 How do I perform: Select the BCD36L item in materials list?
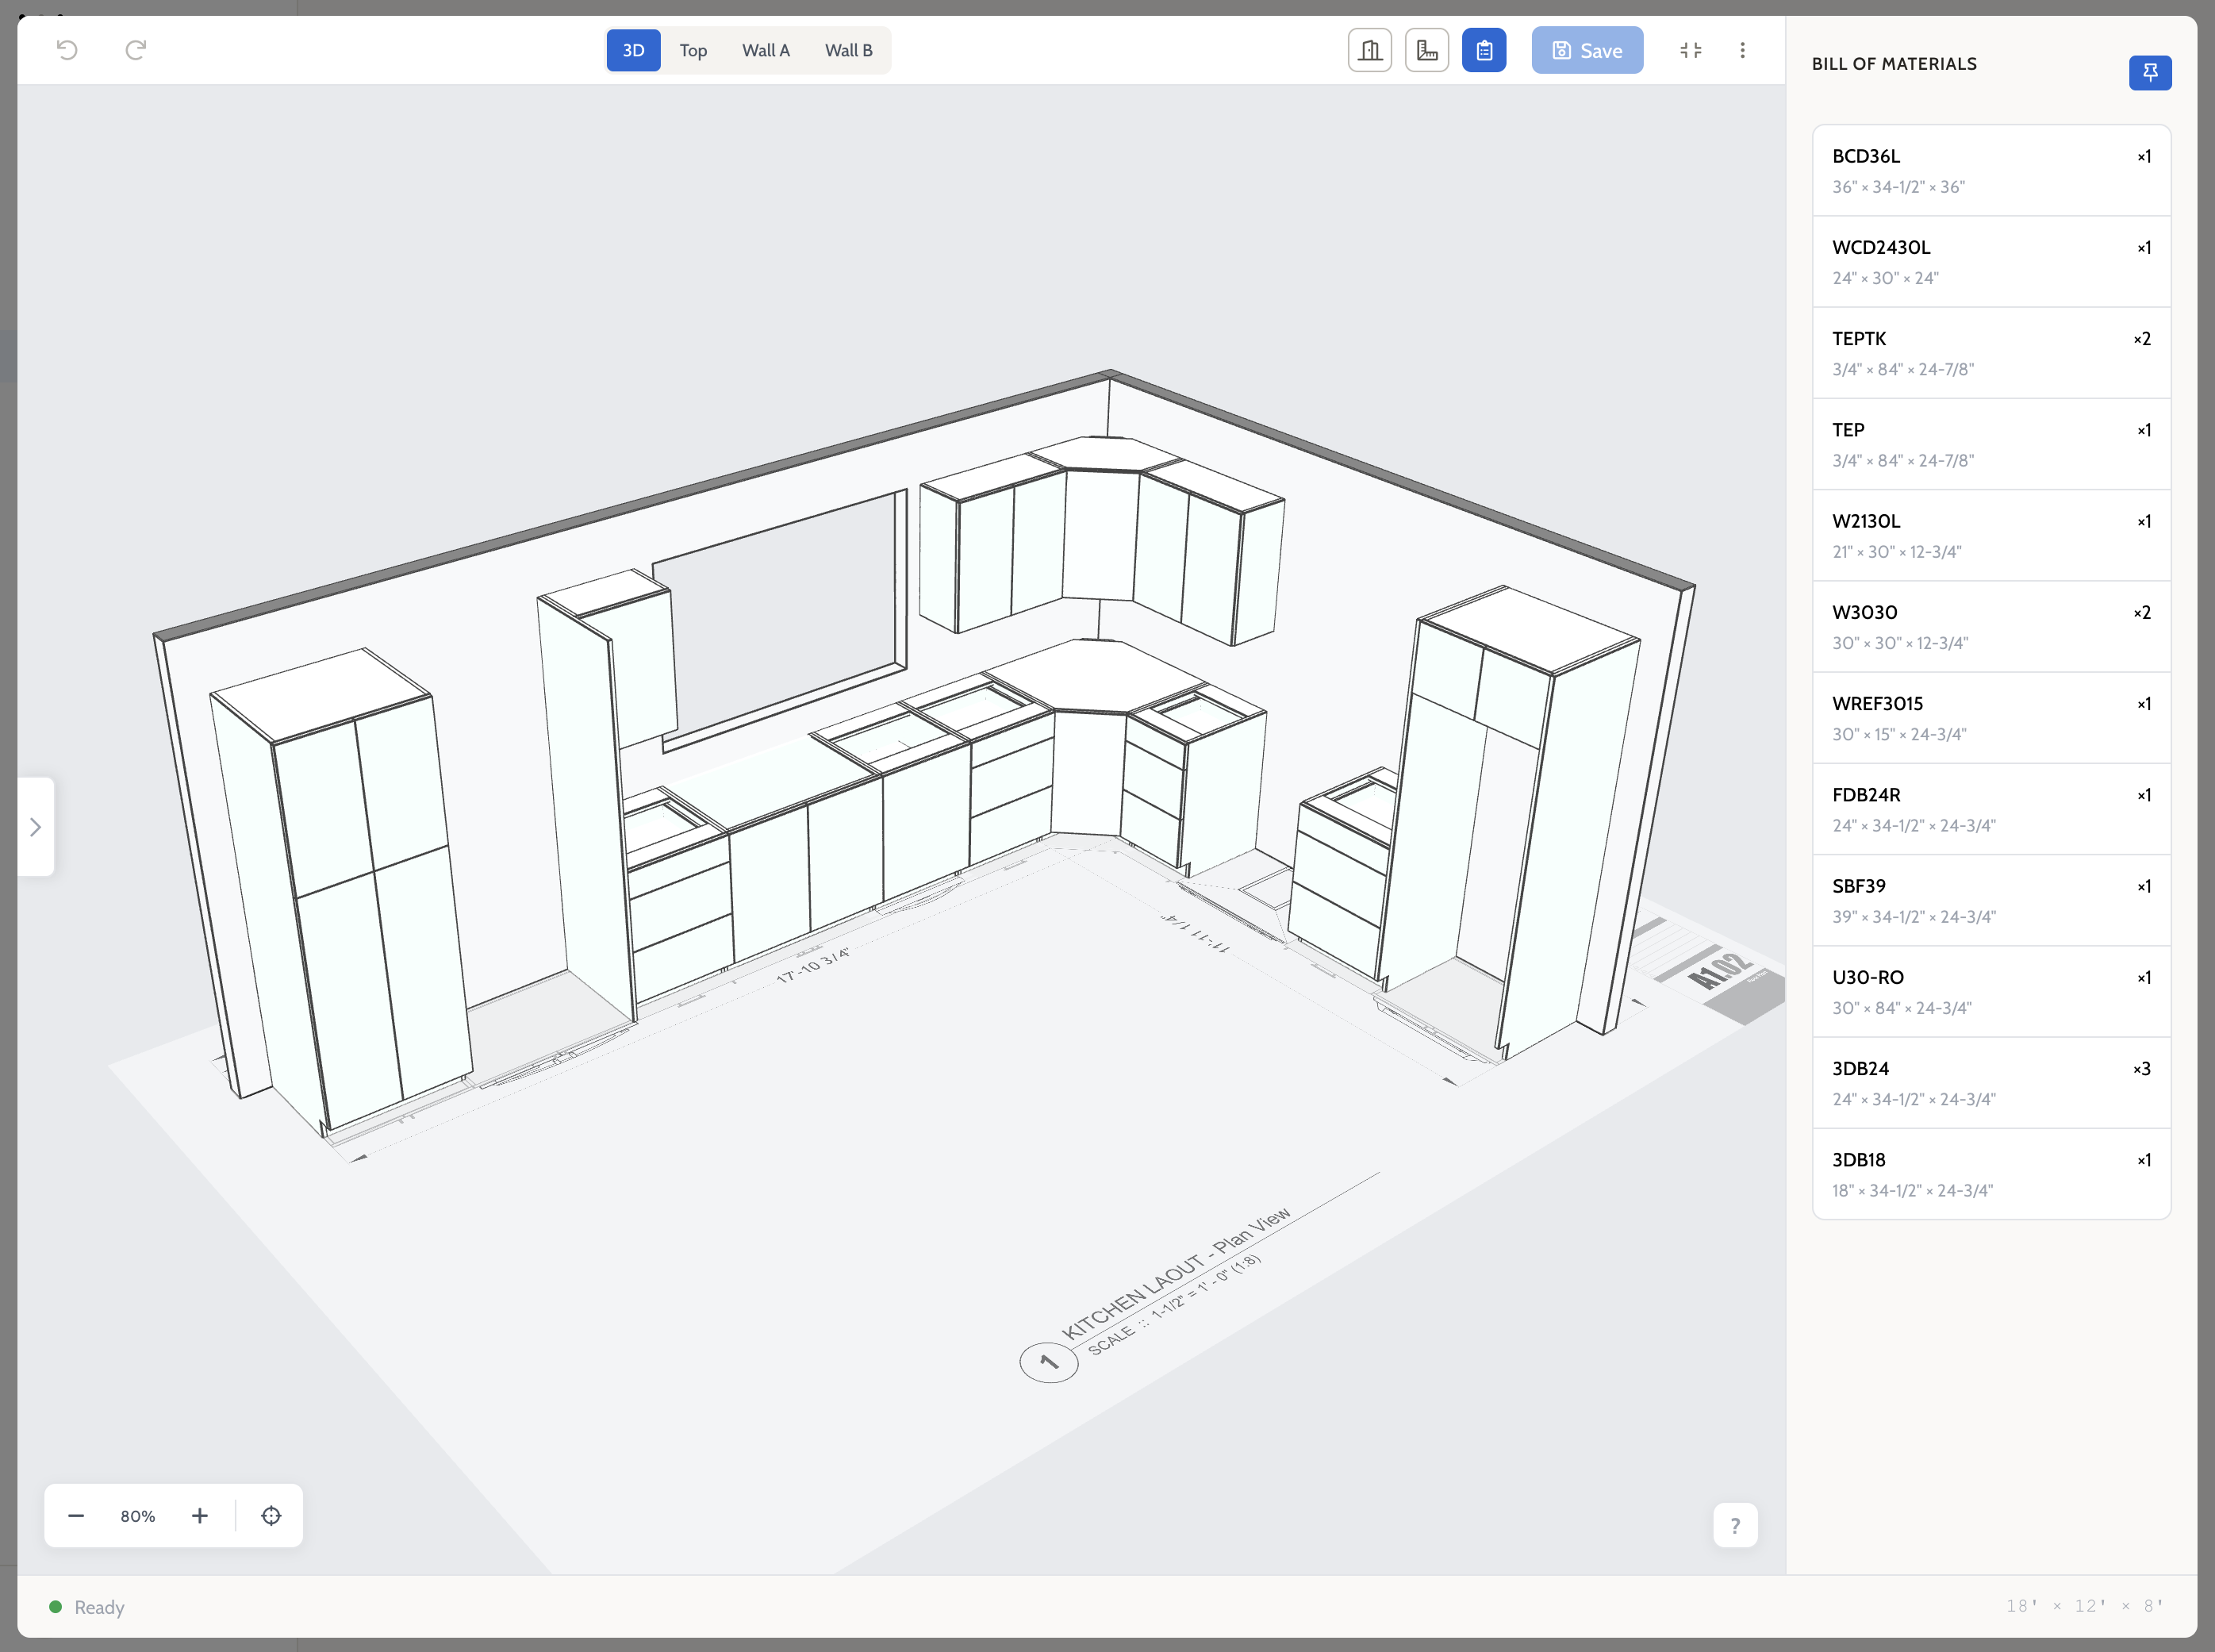click(x=1990, y=171)
